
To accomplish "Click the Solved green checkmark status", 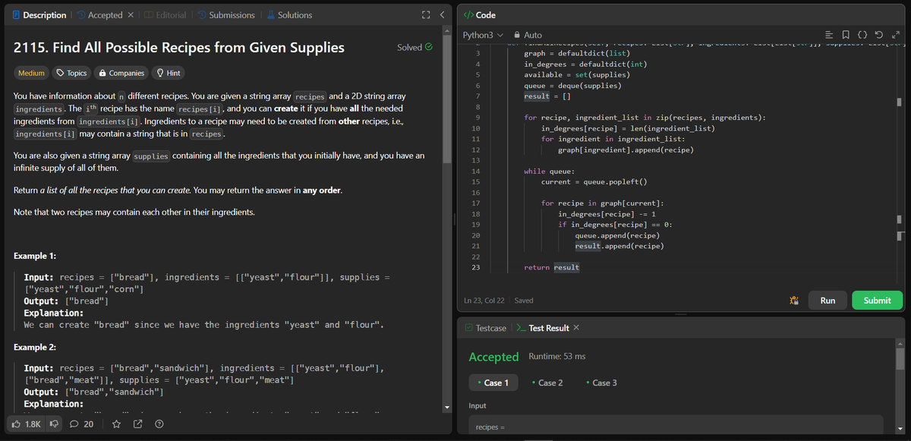I will pos(415,47).
